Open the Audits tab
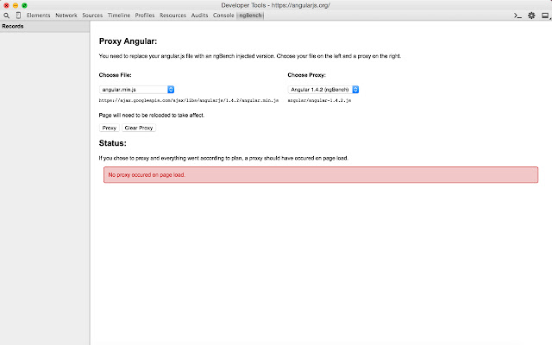This screenshot has width=552, height=345. click(x=199, y=16)
